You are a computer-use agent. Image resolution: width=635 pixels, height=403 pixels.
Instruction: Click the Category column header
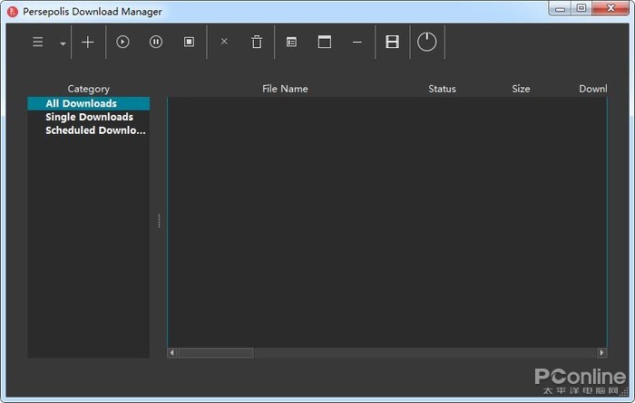89,89
